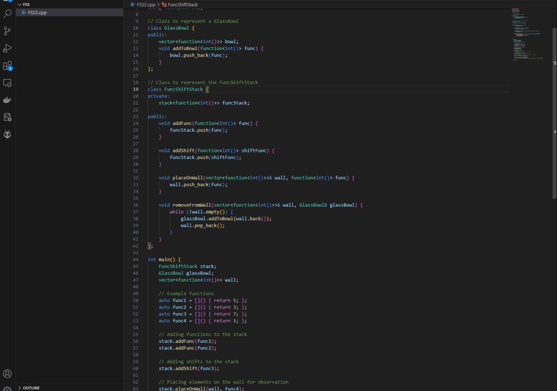557x391 pixels.
Task: Open the Source Control view
Action: (x=7, y=31)
